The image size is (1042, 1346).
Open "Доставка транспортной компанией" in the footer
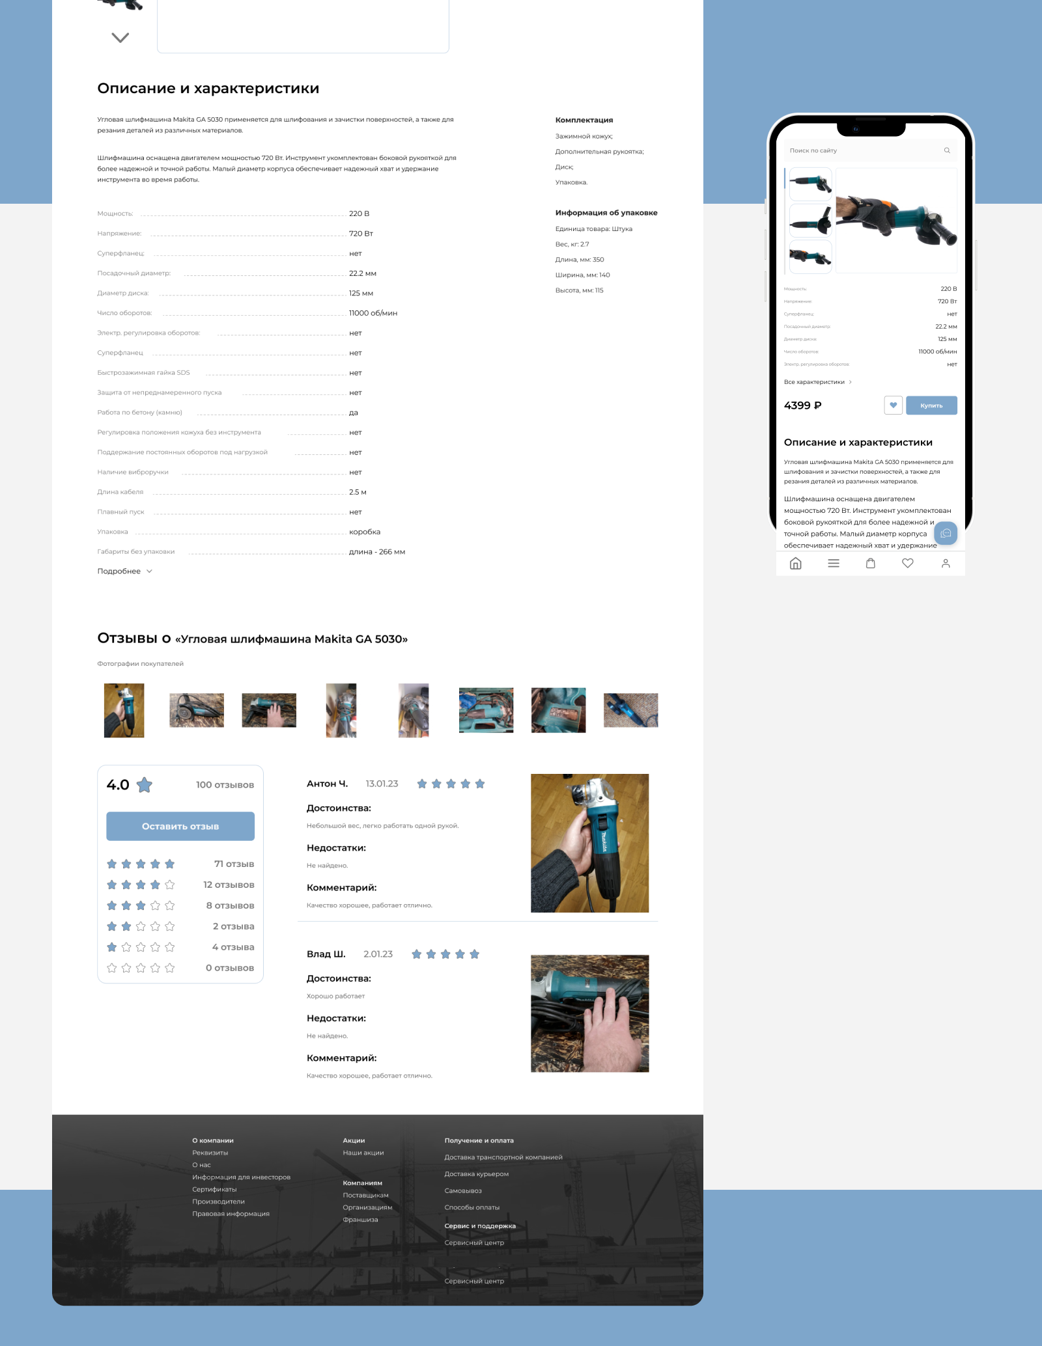[x=503, y=1157]
